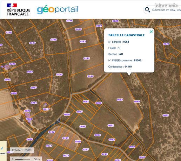Close the Parcelle Cadastrale popup
The width and height of the screenshot is (181, 161).
[151, 31]
